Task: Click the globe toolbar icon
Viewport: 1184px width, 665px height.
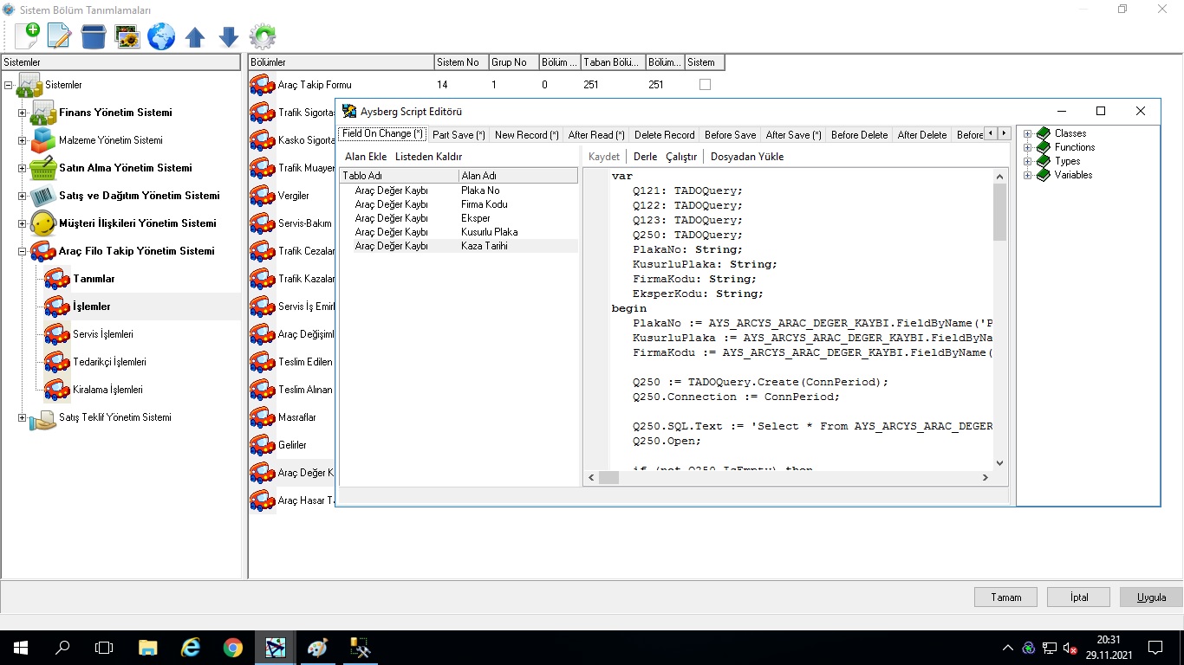Action: [x=161, y=36]
